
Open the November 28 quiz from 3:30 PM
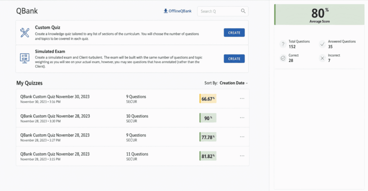(55, 116)
